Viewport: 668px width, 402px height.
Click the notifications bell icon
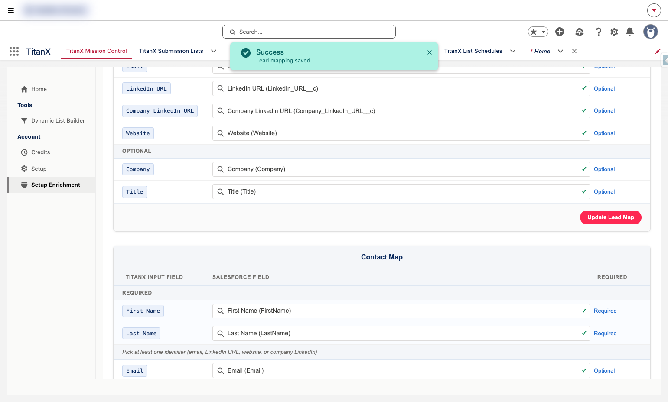click(630, 32)
